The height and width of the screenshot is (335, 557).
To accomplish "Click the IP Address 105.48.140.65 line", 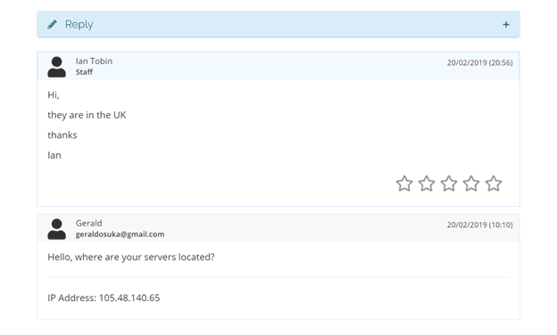I will [104, 298].
